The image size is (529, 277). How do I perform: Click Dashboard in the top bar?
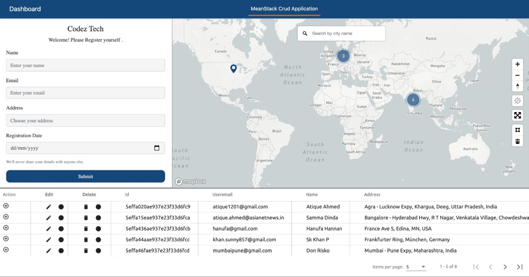click(25, 9)
